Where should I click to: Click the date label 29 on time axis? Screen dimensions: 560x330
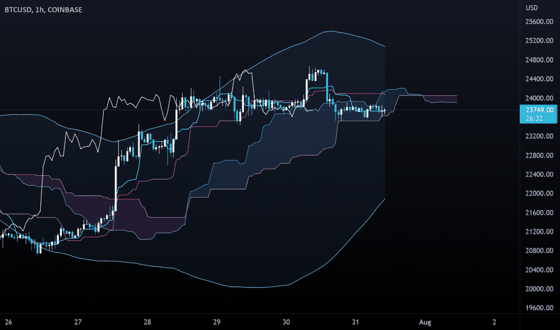(x=217, y=322)
